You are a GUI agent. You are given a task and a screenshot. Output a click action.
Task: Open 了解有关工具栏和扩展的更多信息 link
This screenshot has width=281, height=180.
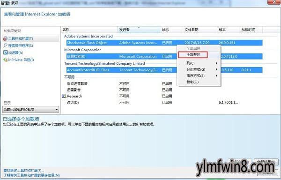[x=31, y=175]
